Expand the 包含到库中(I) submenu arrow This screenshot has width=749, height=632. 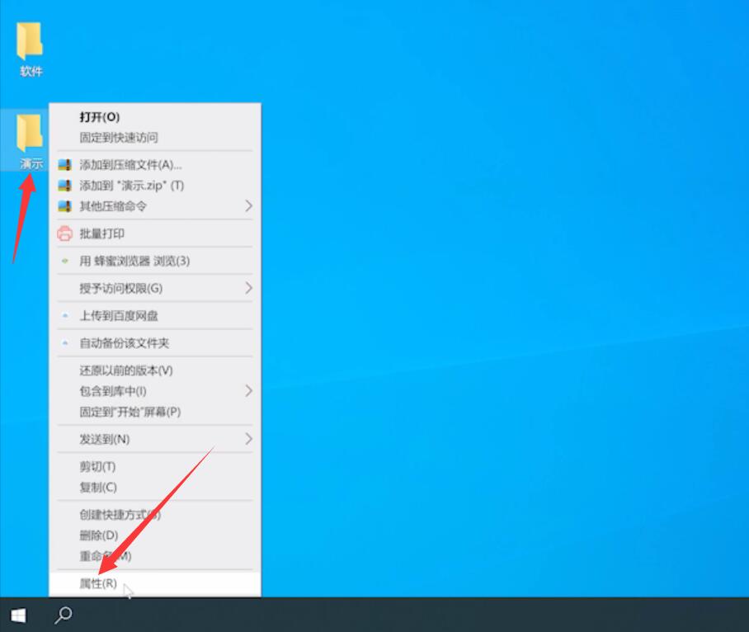tap(248, 391)
